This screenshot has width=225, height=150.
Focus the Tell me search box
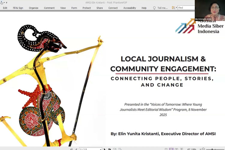pos(163,8)
